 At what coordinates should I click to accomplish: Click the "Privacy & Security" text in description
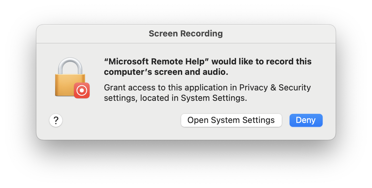point(275,87)
